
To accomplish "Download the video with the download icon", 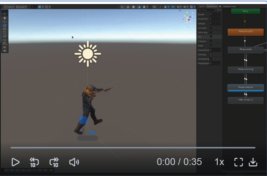I will pyautogui.click(x=253, y=162).
